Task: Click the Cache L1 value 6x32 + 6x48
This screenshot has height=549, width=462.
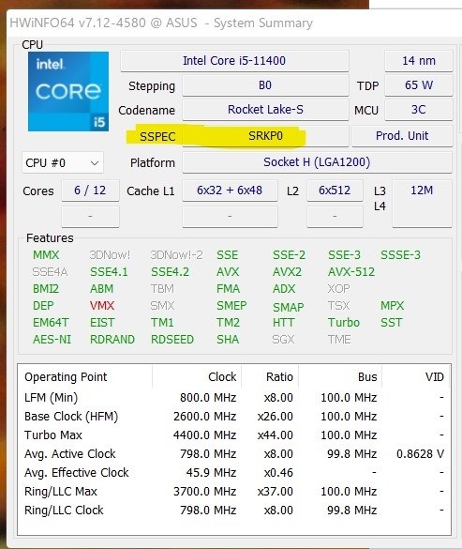Action: pos(230,191)
